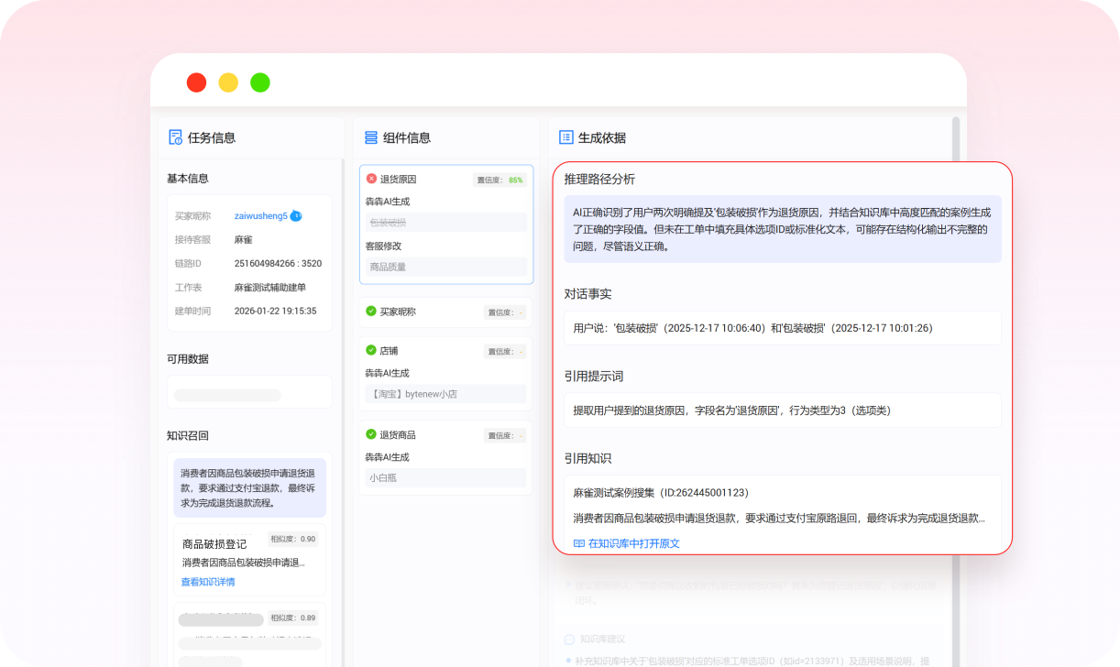Click the 引用知识 heading
This screenshot has height=667, width=1120.
[587, 458]
